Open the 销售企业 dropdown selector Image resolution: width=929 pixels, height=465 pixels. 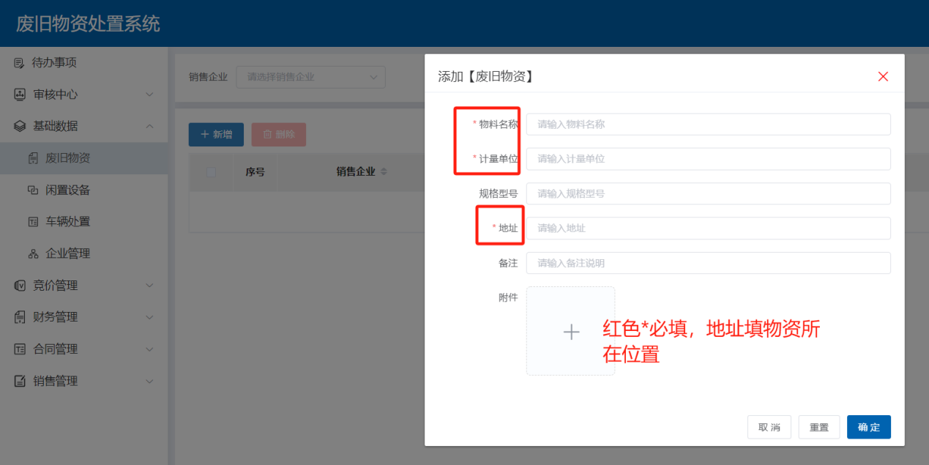pyautogui.click(x=310, y=77)
